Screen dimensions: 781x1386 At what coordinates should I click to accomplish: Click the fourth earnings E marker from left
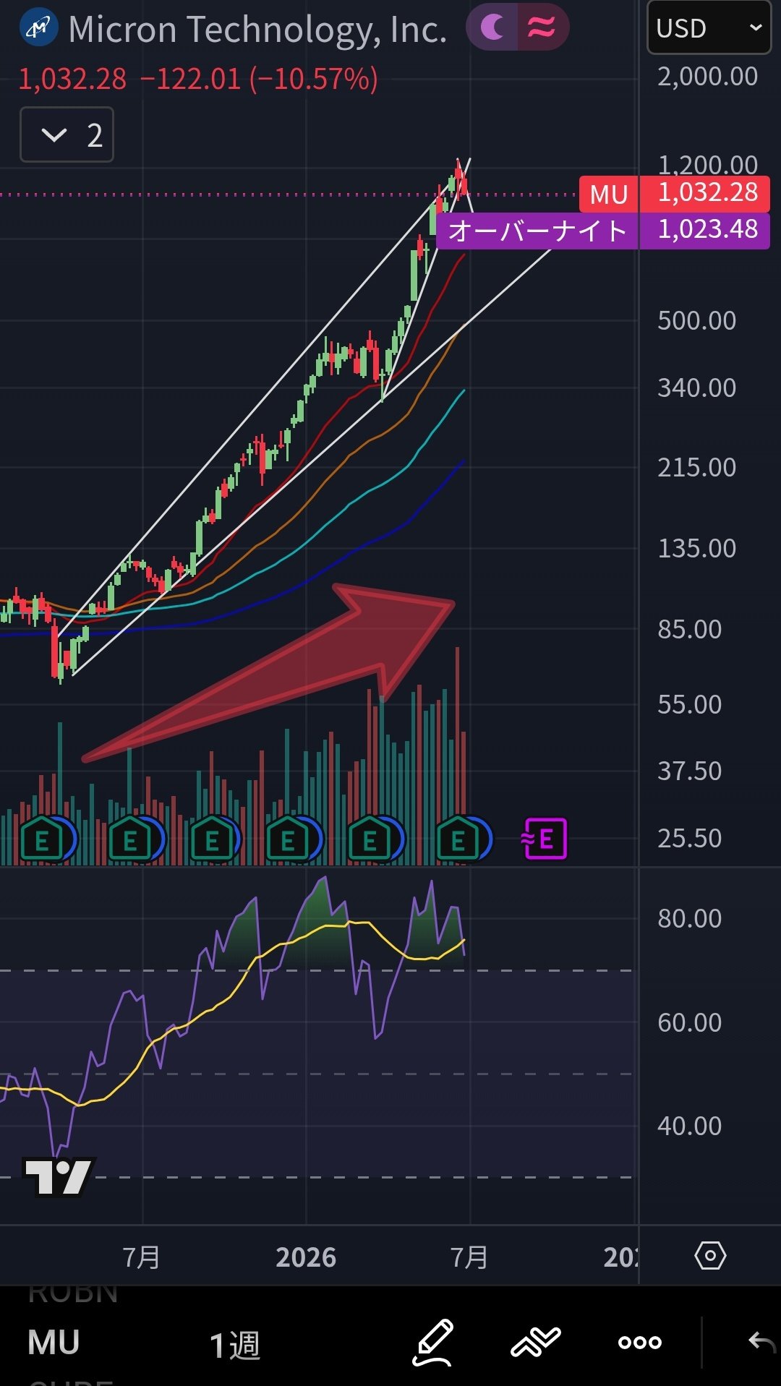point(288,840)
